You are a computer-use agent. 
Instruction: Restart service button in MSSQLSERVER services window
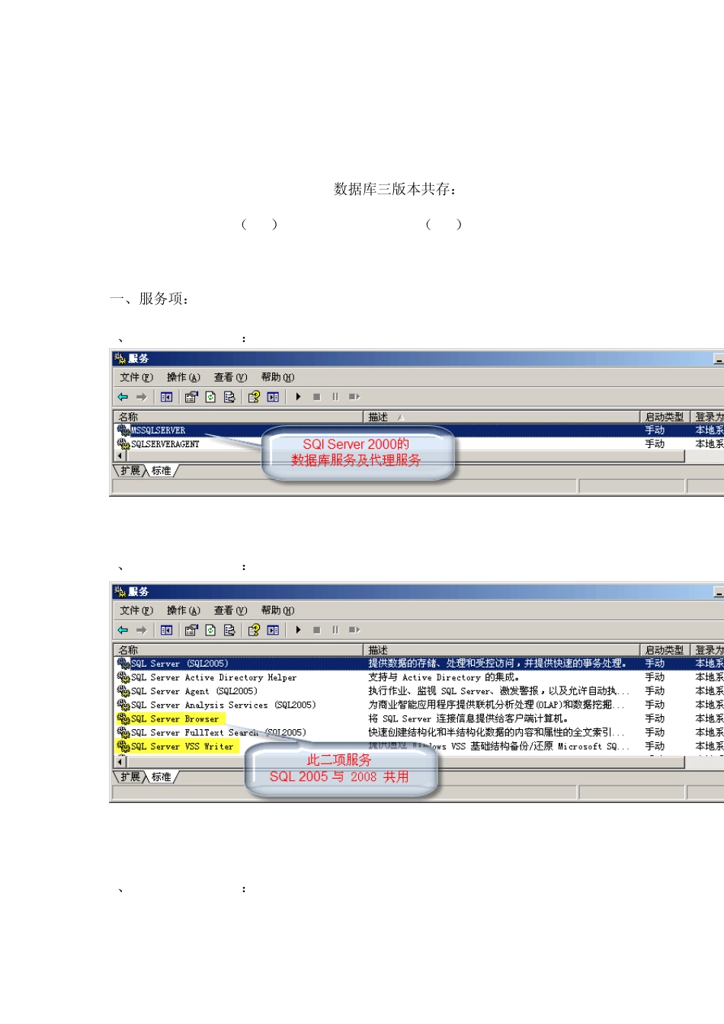[x=354, y=397]
